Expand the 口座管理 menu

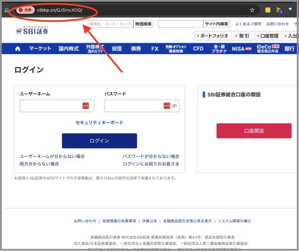tap(269, 36)
